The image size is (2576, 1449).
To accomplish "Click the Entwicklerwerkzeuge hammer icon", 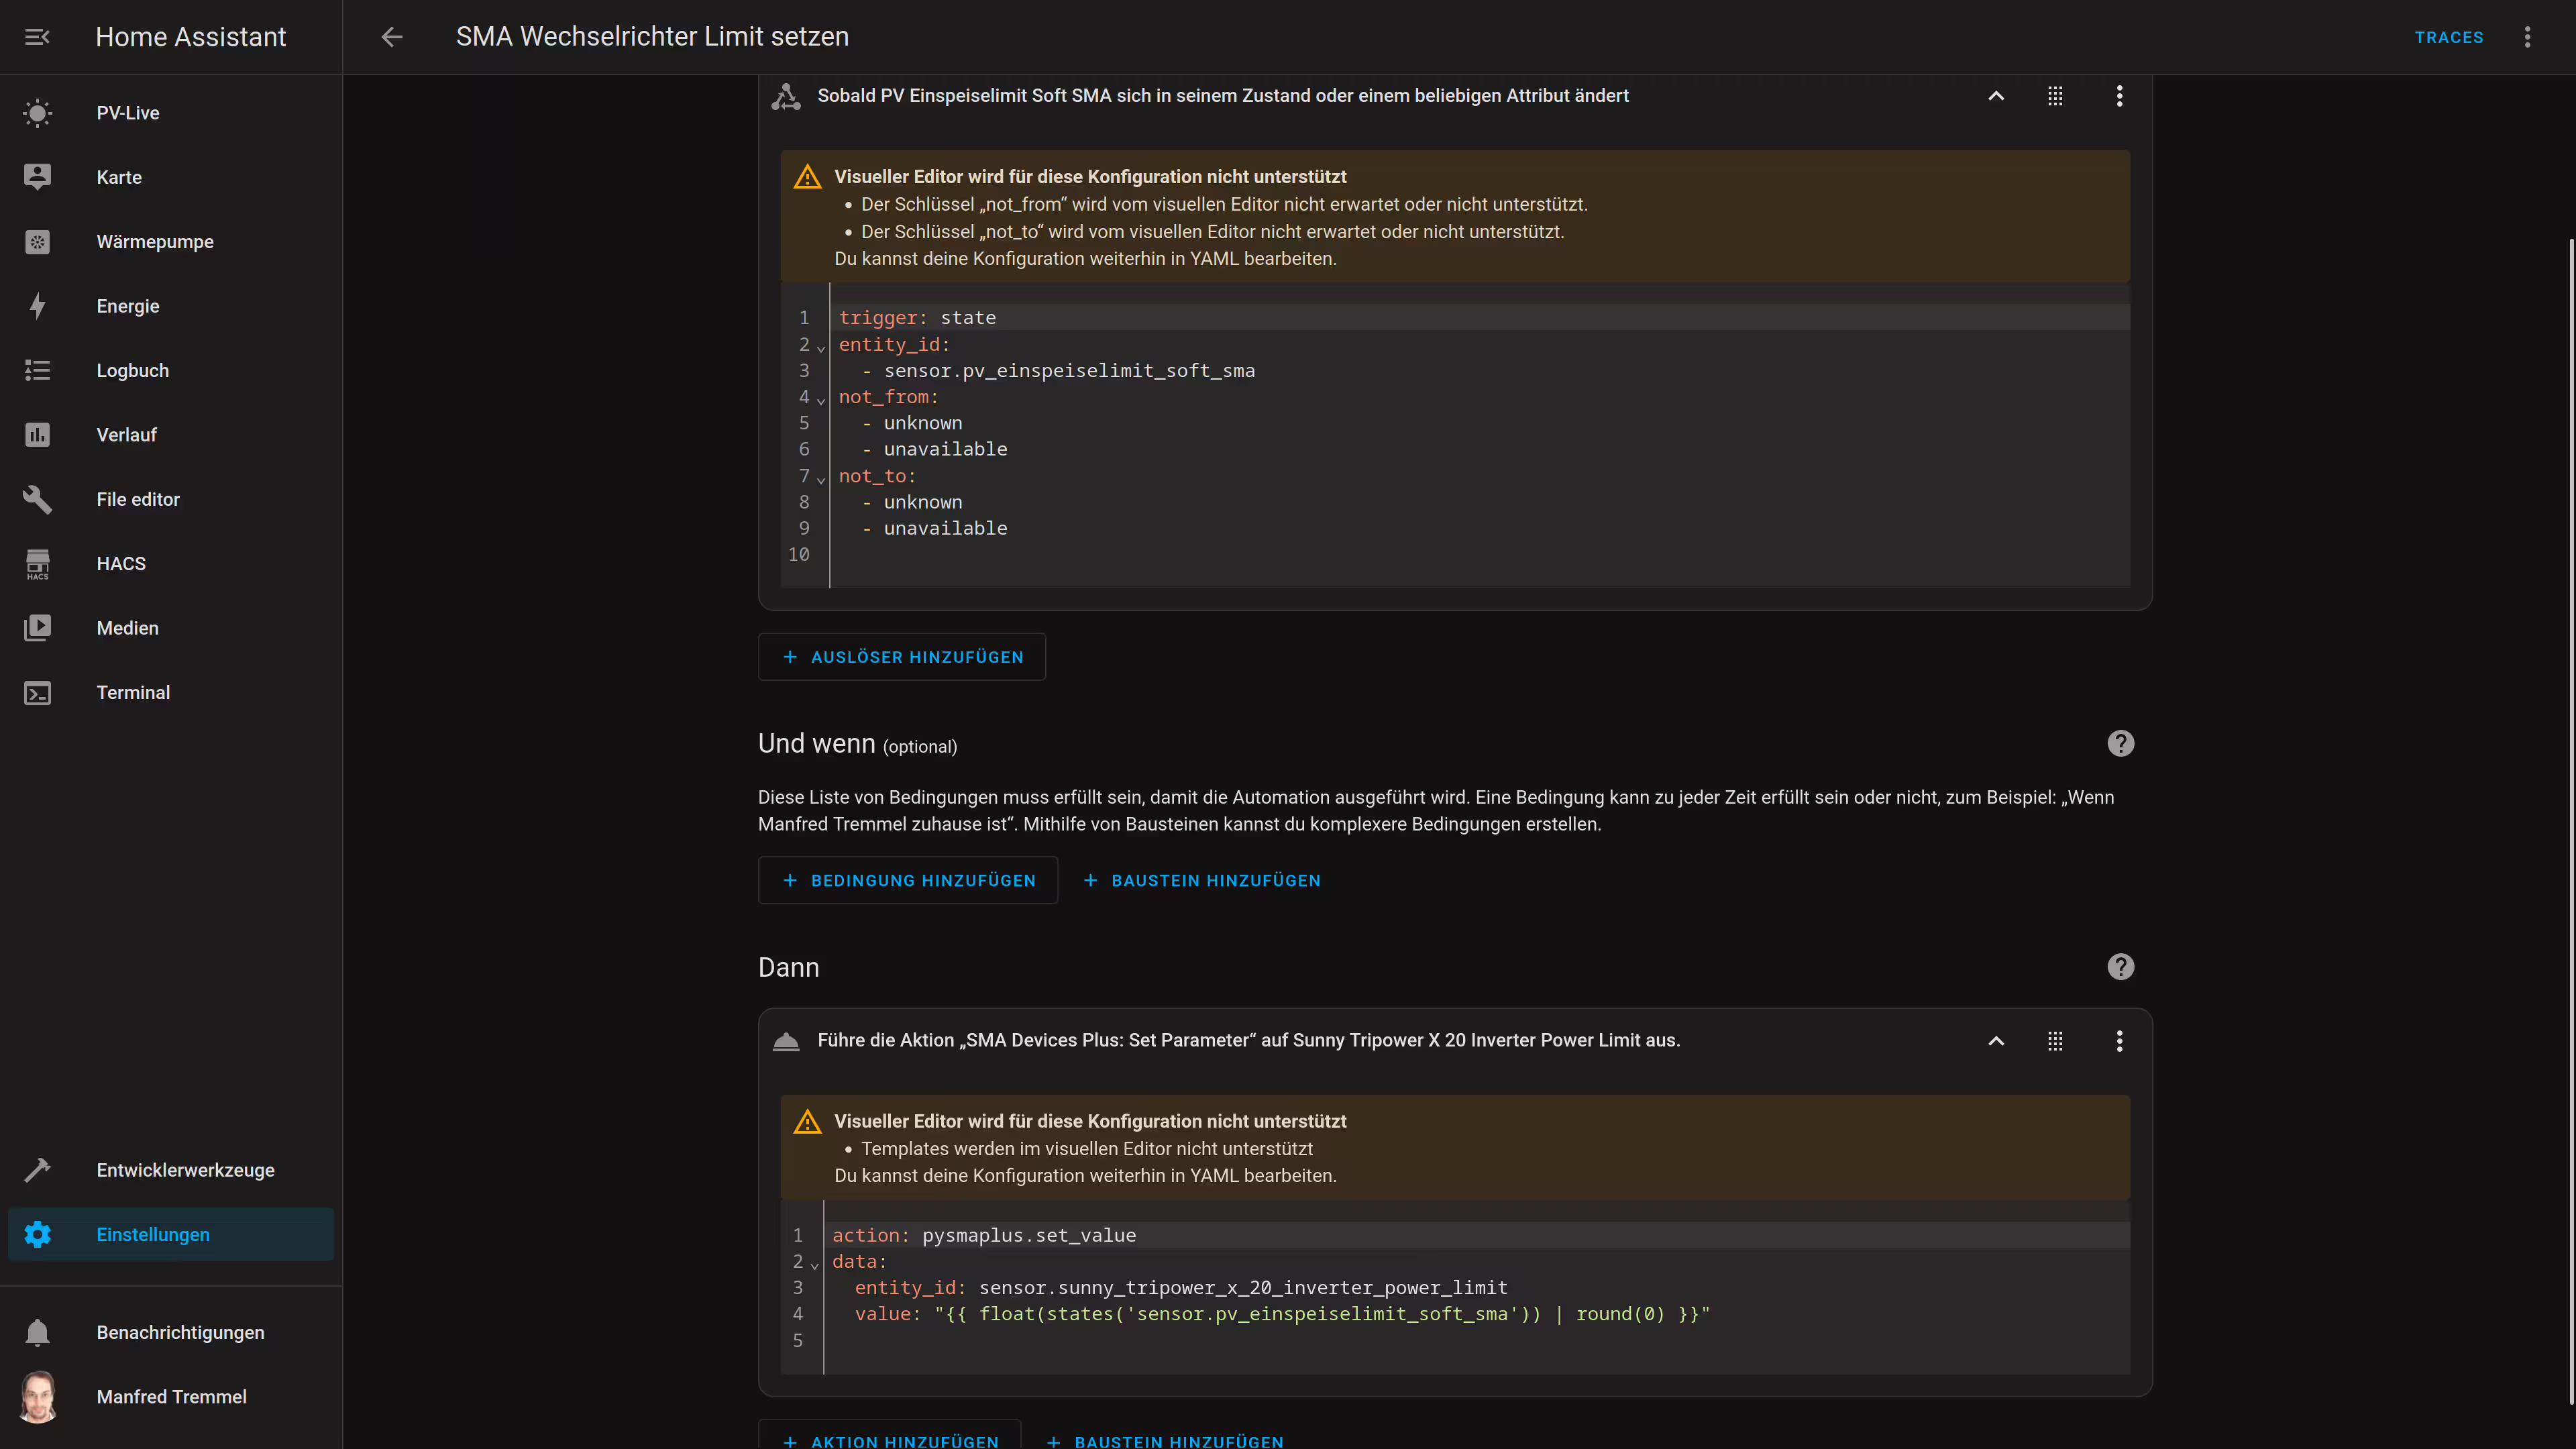I will click(x=37, y=1170).
